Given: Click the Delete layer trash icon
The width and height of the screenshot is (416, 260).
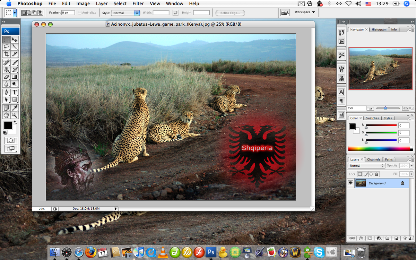Looking at the screenshot, I should point(405,238).
